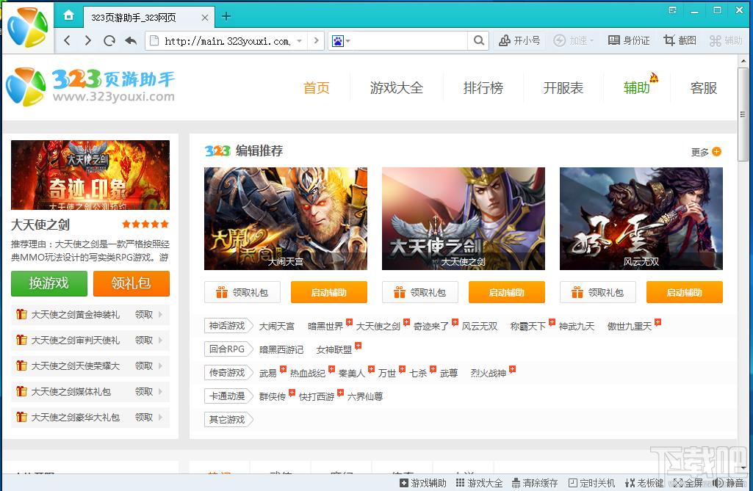This screenshot has height=491, width=753.
Task: Click 领取礼包 under 大天使之剑 thumbnail
Action: (419, 292)
